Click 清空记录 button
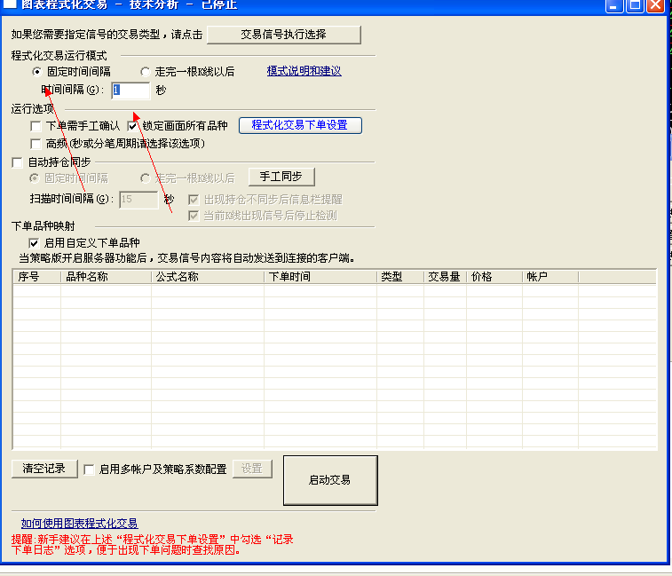Screen dimensions: 672x576 pos(44,469)
